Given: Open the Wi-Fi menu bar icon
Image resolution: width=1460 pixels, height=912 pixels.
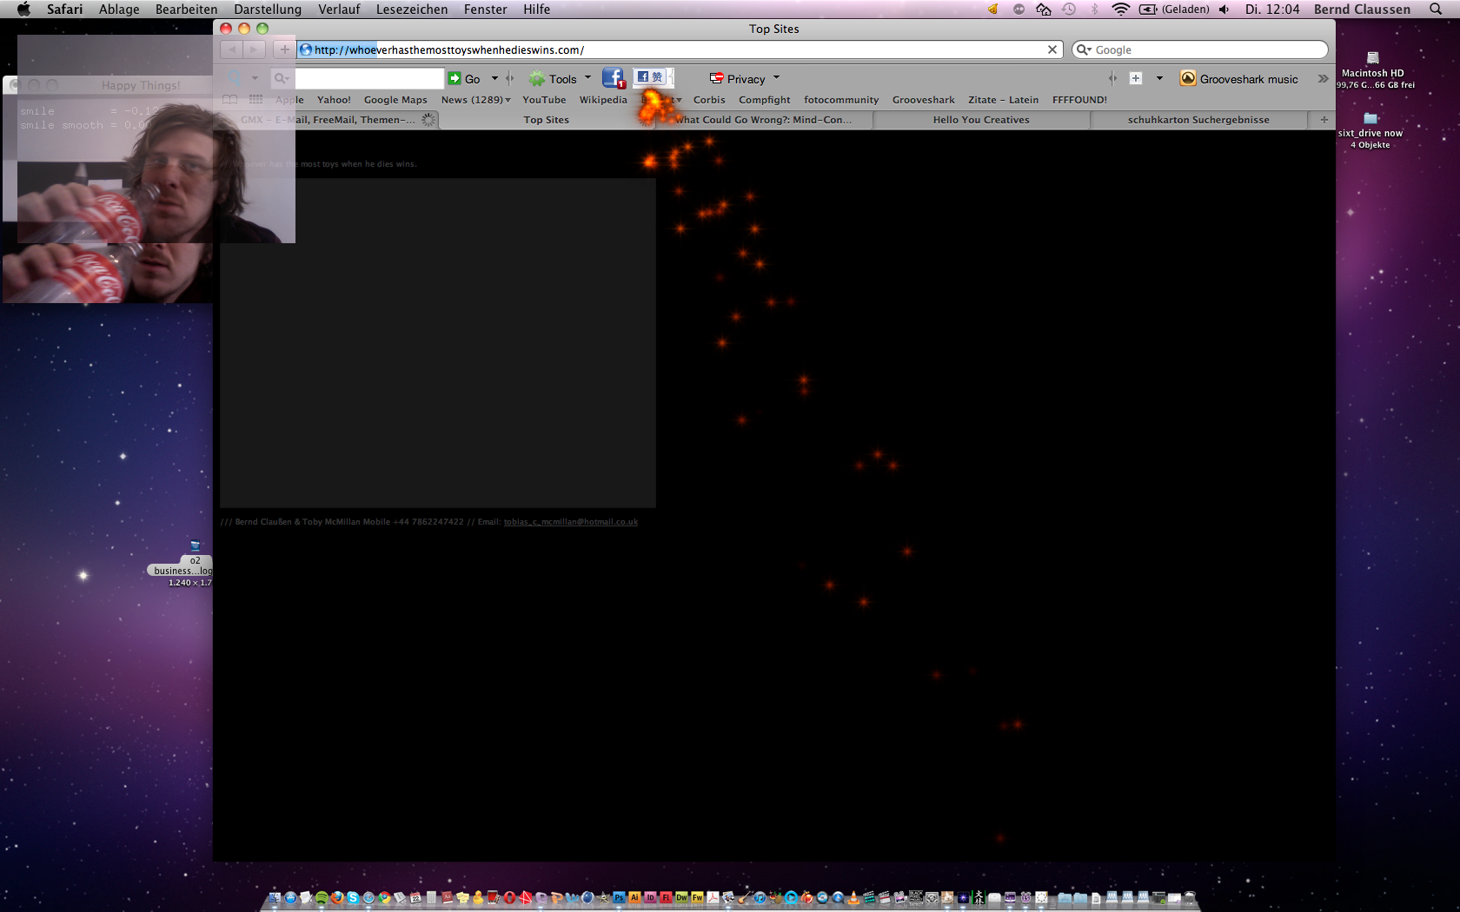Looking at the screenshot, I should click(x=1121, y=10).
